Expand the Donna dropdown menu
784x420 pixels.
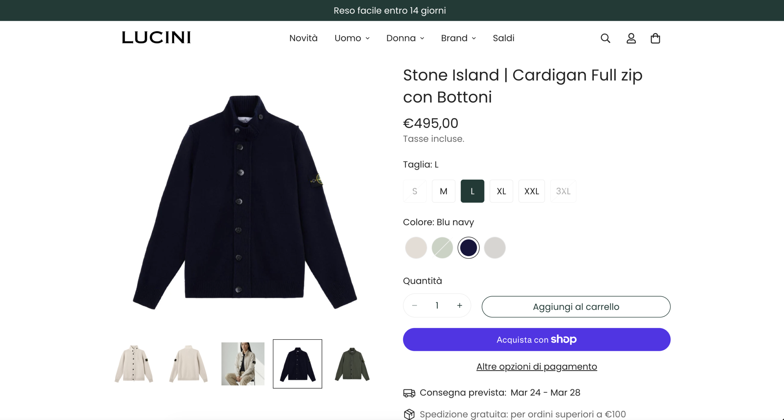coord(405,38)
